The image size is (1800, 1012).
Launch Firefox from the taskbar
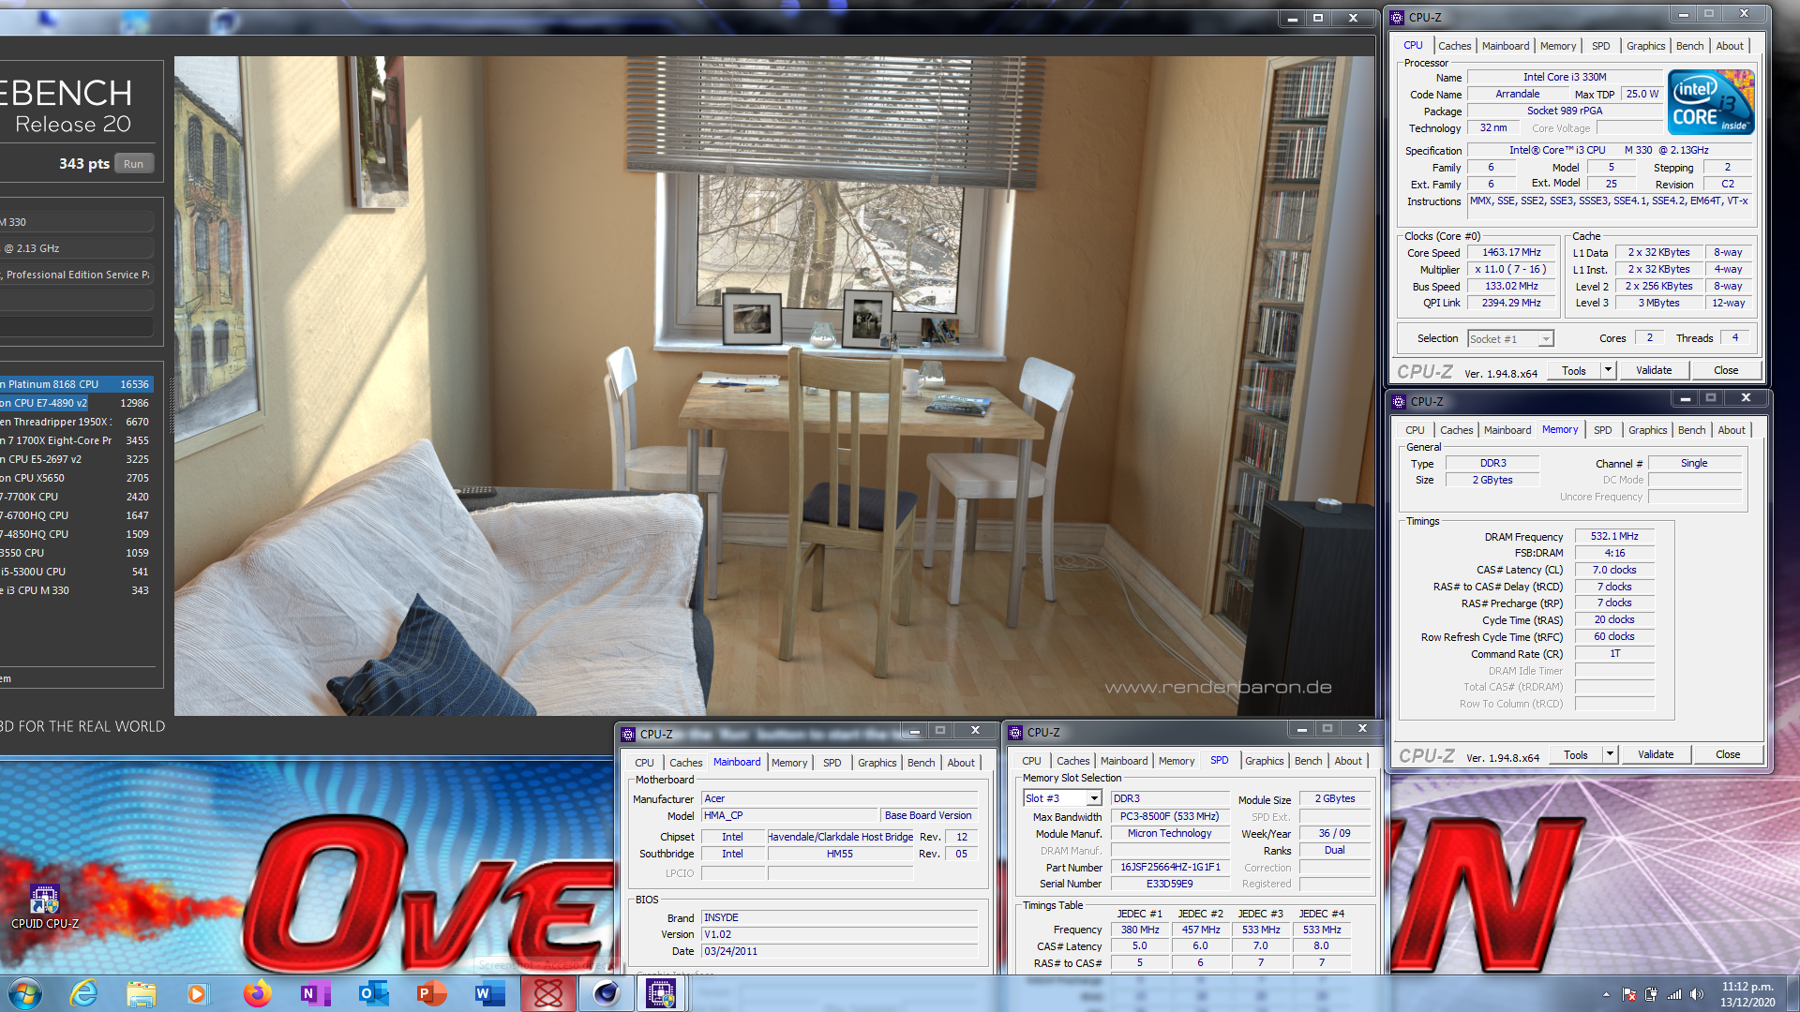pos(257,993)
